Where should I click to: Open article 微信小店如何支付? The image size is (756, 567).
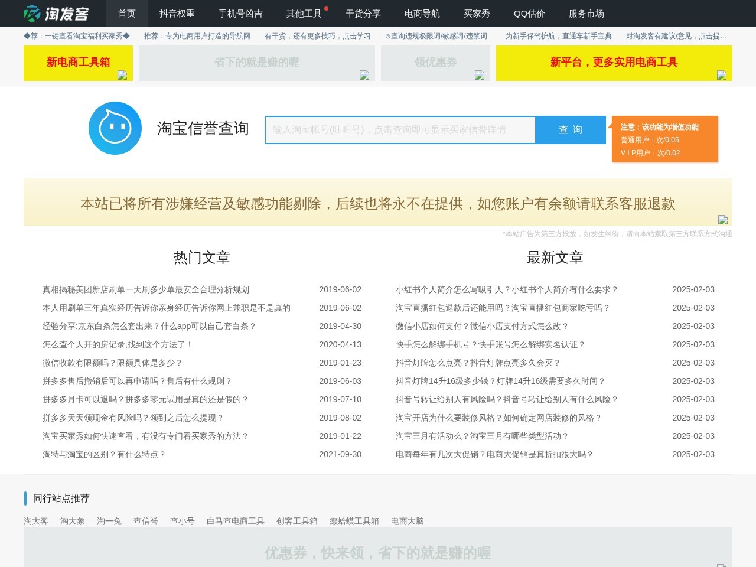point(482,326)
